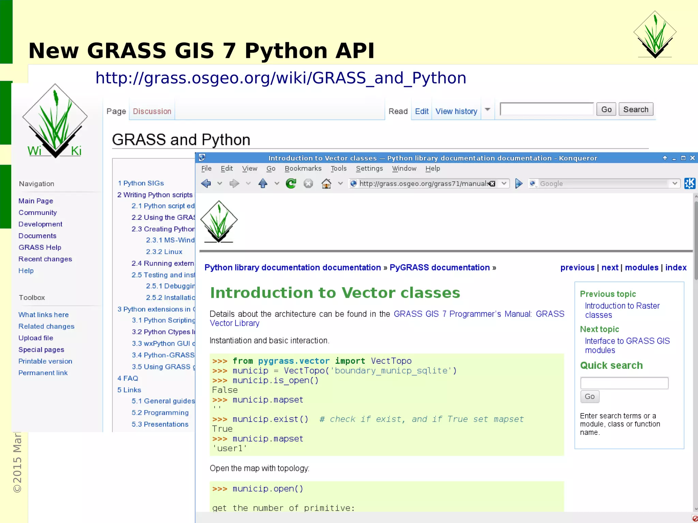Click the wiki View history tab

(456, 111)
